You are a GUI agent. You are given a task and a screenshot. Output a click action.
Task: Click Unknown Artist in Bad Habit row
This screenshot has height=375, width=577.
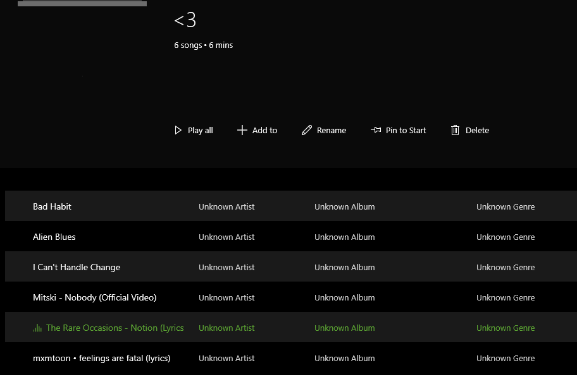tap(226, 207)
